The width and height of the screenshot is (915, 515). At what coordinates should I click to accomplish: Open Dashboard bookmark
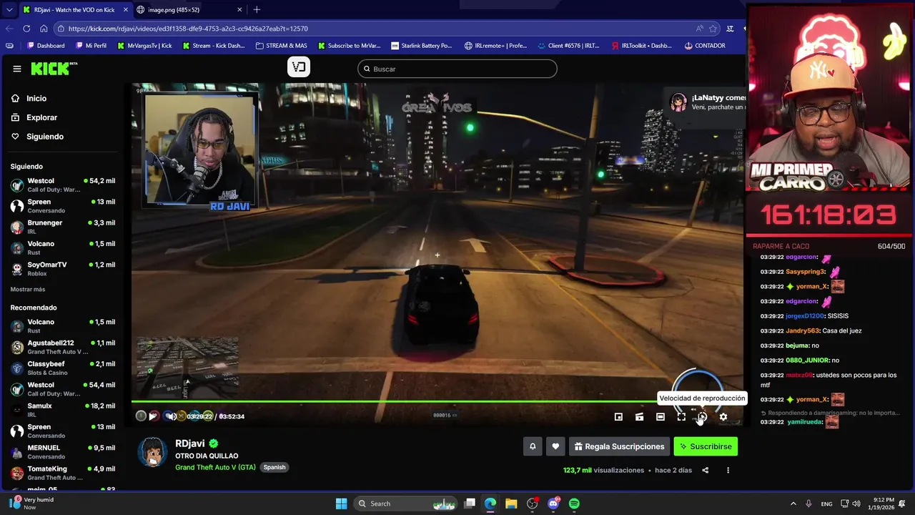pyautogui.click(x=46, y=45)
